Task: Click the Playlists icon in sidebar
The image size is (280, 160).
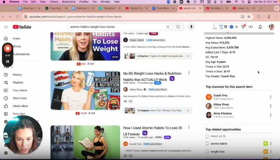Action: click(6, 83)
